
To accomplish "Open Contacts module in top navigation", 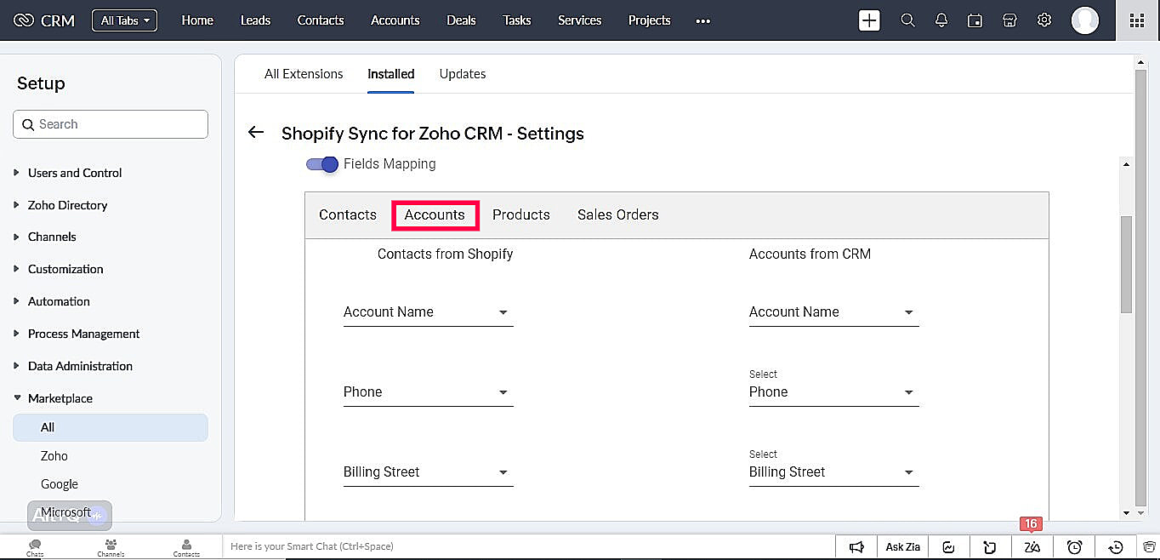I will pos(321,20).
